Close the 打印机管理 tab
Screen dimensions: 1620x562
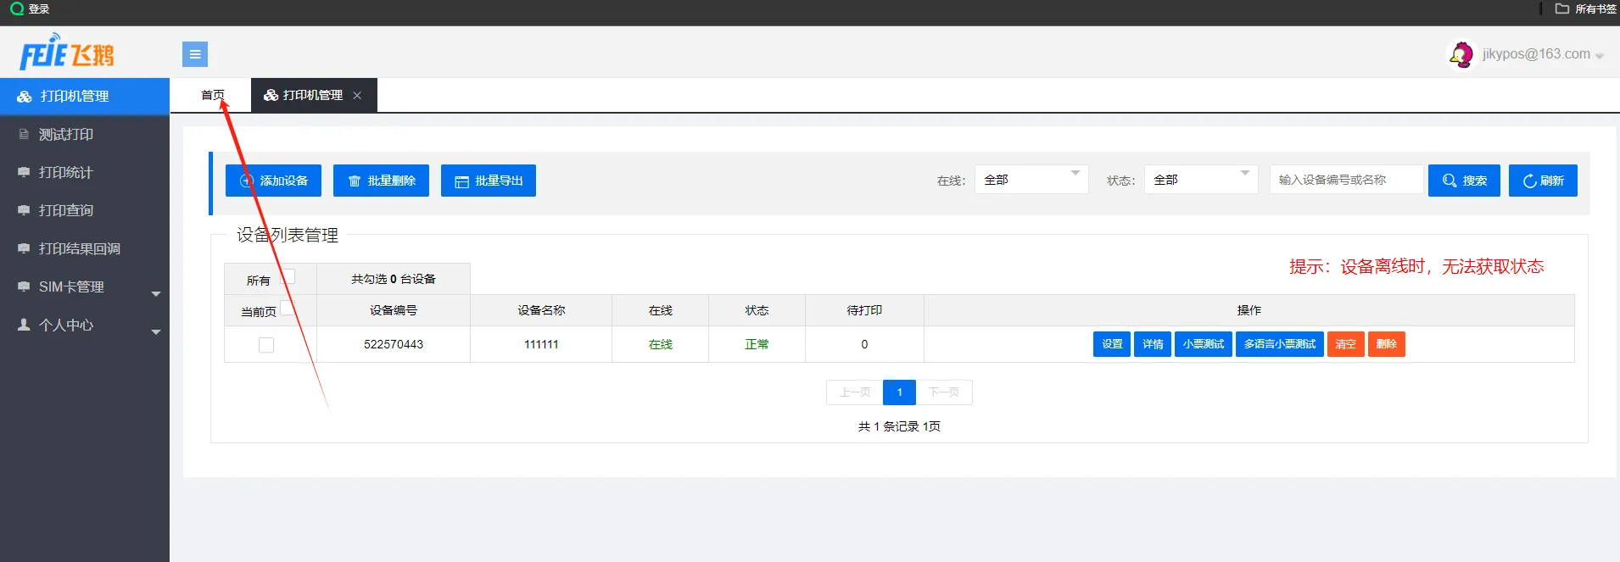click(357, 96)
